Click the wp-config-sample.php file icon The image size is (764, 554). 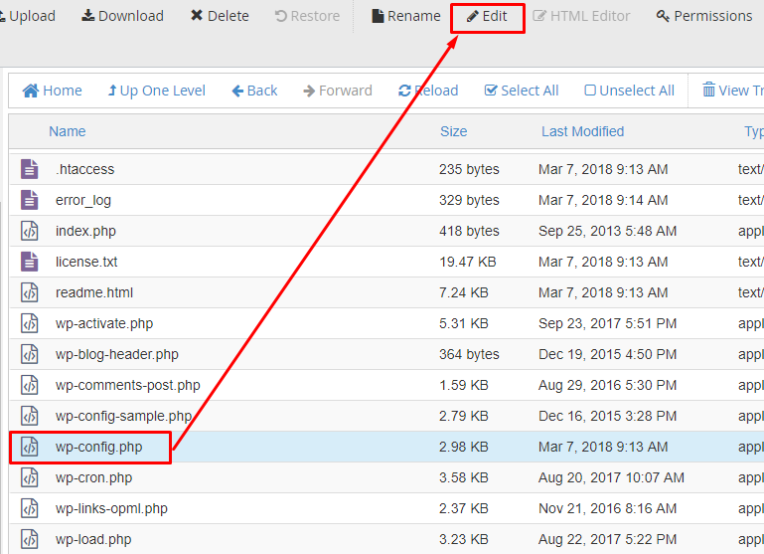pyautogui.click(x=29, y=416)
